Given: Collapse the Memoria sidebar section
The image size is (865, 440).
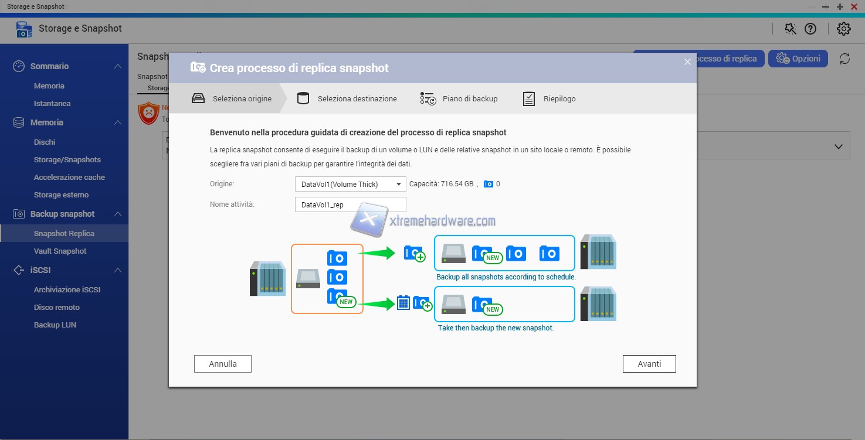Looking at the screenshot, I should coord(118,122).
